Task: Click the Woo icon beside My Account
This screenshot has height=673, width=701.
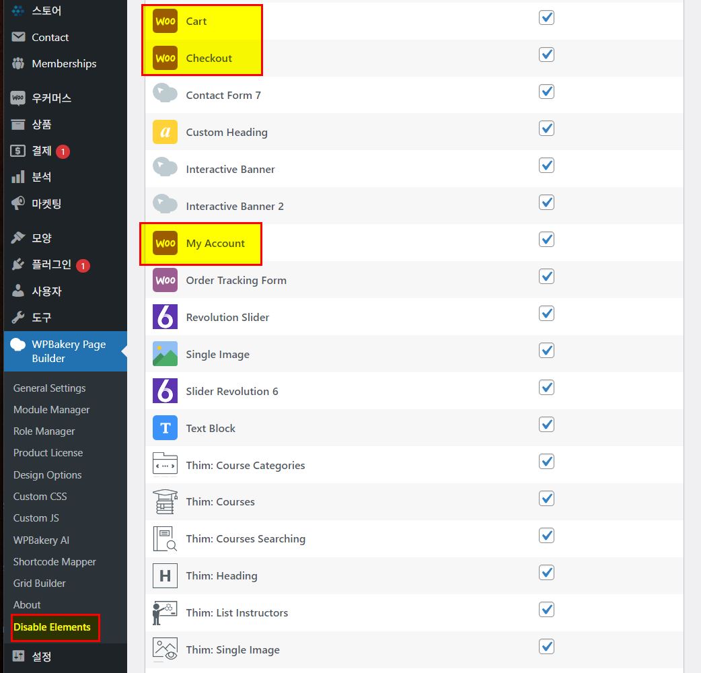Action: (x=165, y=243)
